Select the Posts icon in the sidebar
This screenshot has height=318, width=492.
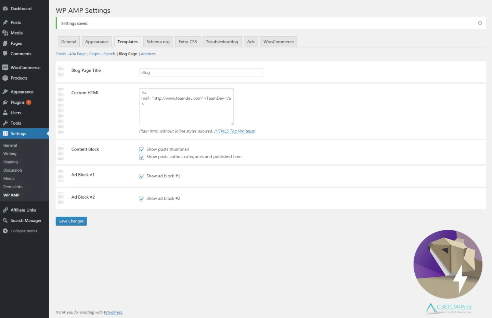tap(5, 22)
